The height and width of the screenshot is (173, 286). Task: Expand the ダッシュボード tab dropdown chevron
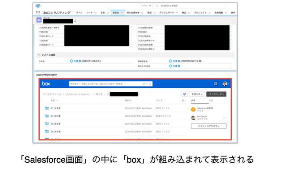(x=177, y=13)
